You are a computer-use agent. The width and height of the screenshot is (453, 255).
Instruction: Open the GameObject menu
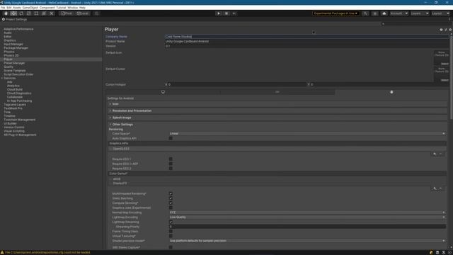click(30, 8)
